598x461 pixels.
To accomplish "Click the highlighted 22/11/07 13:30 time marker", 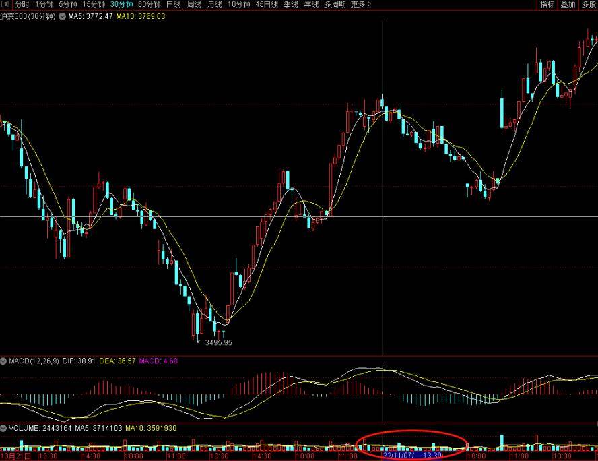I will (413, 456).
